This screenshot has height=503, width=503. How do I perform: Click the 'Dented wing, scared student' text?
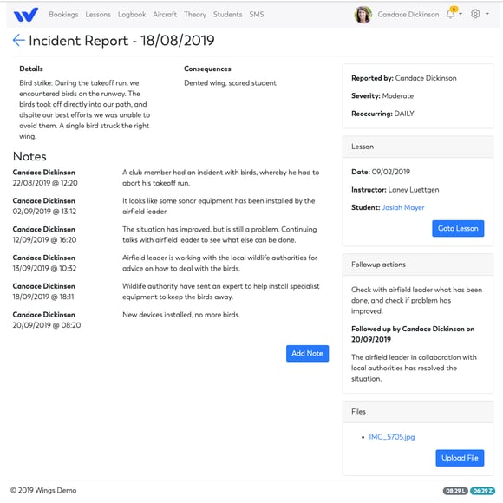(x=230, y=83)
